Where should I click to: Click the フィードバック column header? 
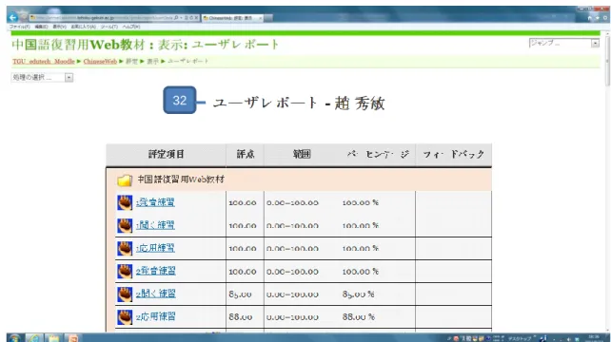[x=454, y=155]
